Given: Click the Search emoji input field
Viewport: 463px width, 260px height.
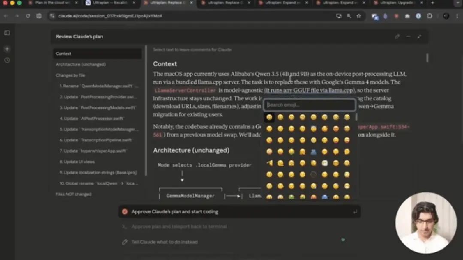Looking at the screenshot, I should point(309,105).
